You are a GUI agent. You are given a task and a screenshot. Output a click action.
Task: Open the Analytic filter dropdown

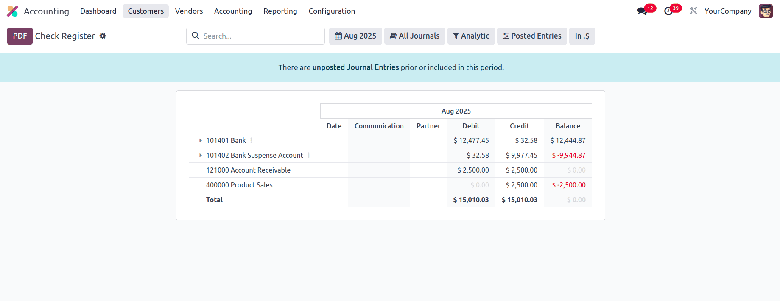pyautogui.click(x=471, y=36)
